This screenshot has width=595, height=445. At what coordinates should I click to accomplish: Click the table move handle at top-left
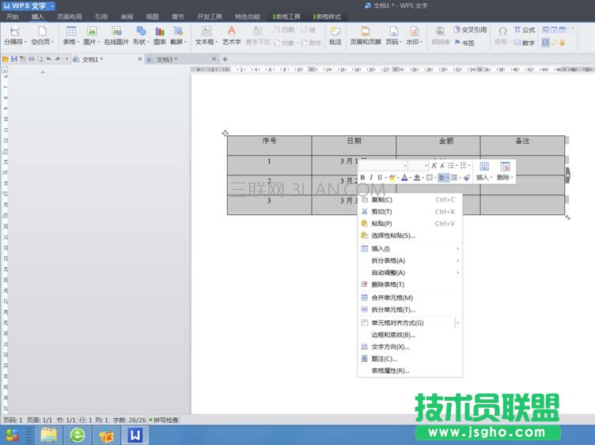coord(225,133)
